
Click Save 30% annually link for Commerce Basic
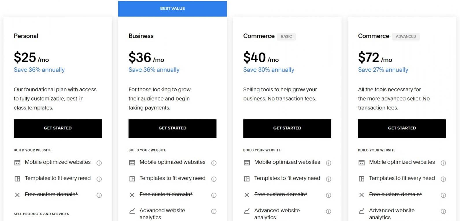(x=269, y=70)
